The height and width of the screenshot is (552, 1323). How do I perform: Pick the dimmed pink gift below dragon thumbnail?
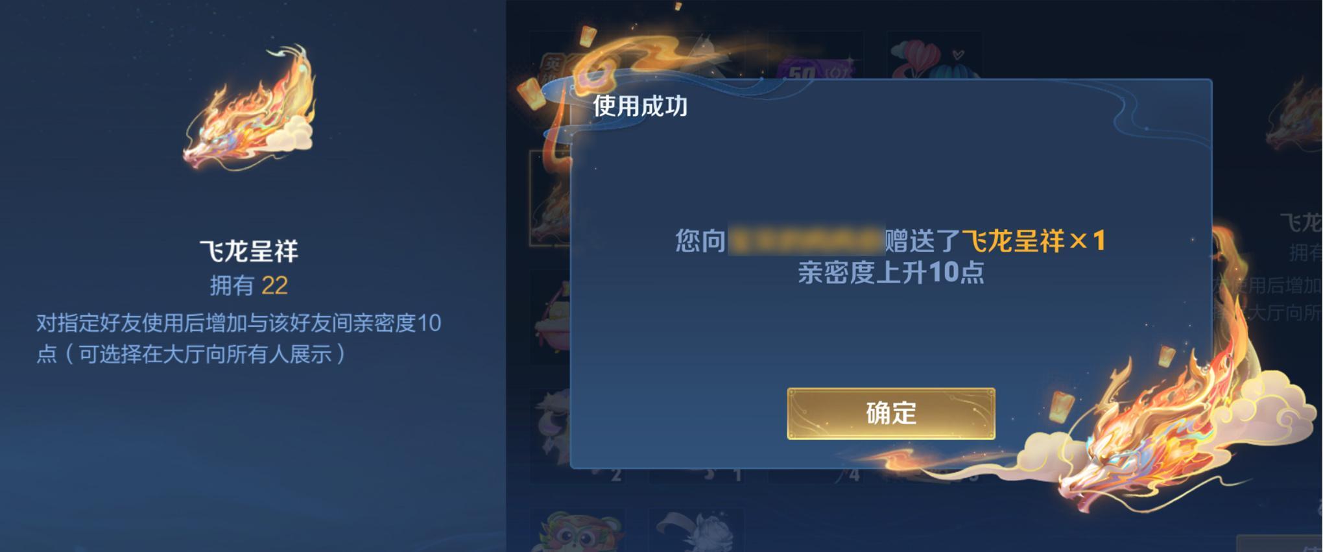coord(551,318)
